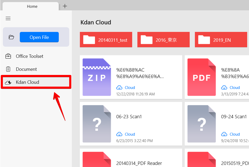The height and width of the screenshot is (167, 249).
Task: Click the ZIP file type icon
Action: [x=97, y=77]
